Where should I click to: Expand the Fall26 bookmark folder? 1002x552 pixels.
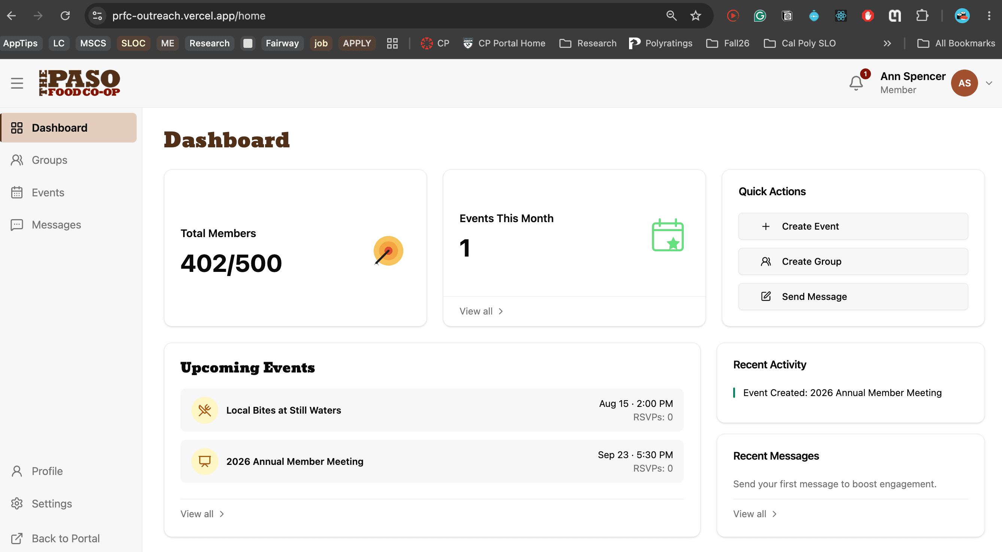point(728,43)
